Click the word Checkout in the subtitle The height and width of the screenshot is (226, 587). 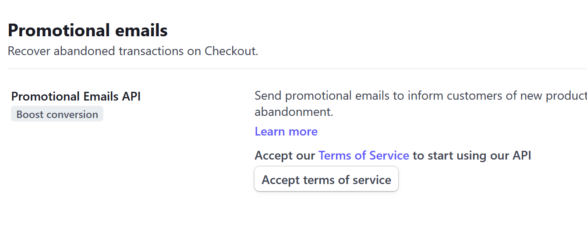[x=230, y=51]
